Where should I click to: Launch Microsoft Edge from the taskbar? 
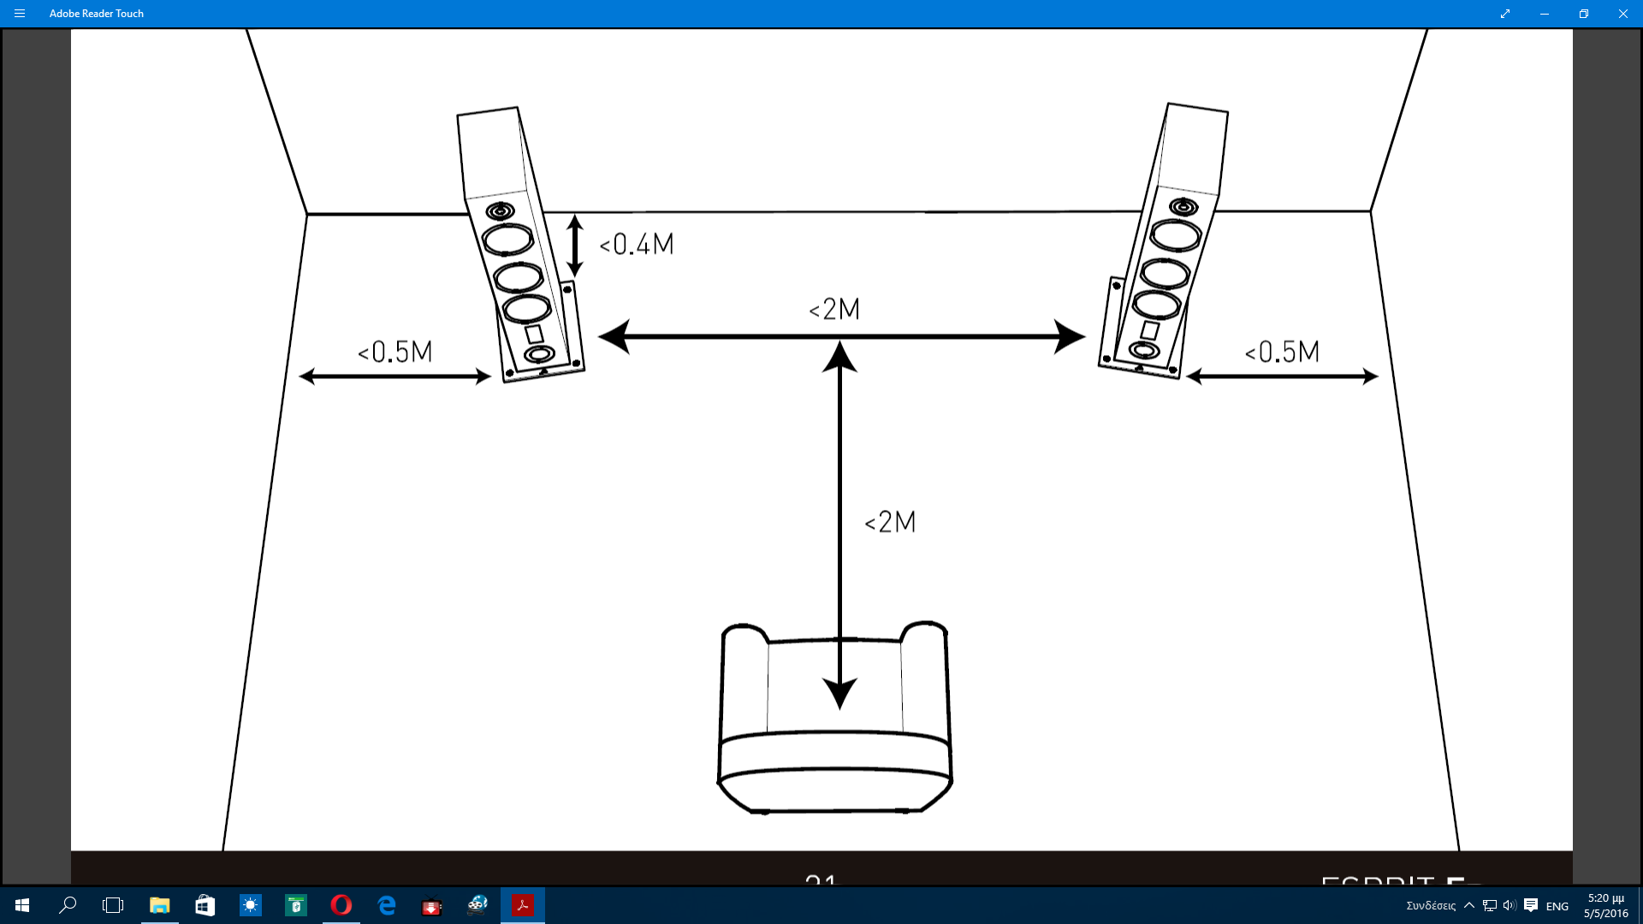(x=387, y=905)
